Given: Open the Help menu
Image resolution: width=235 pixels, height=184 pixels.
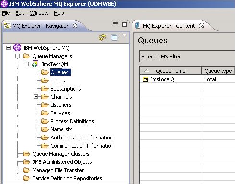Looking at the screenshot, I should pyautogui.click(x=59, y=13).
